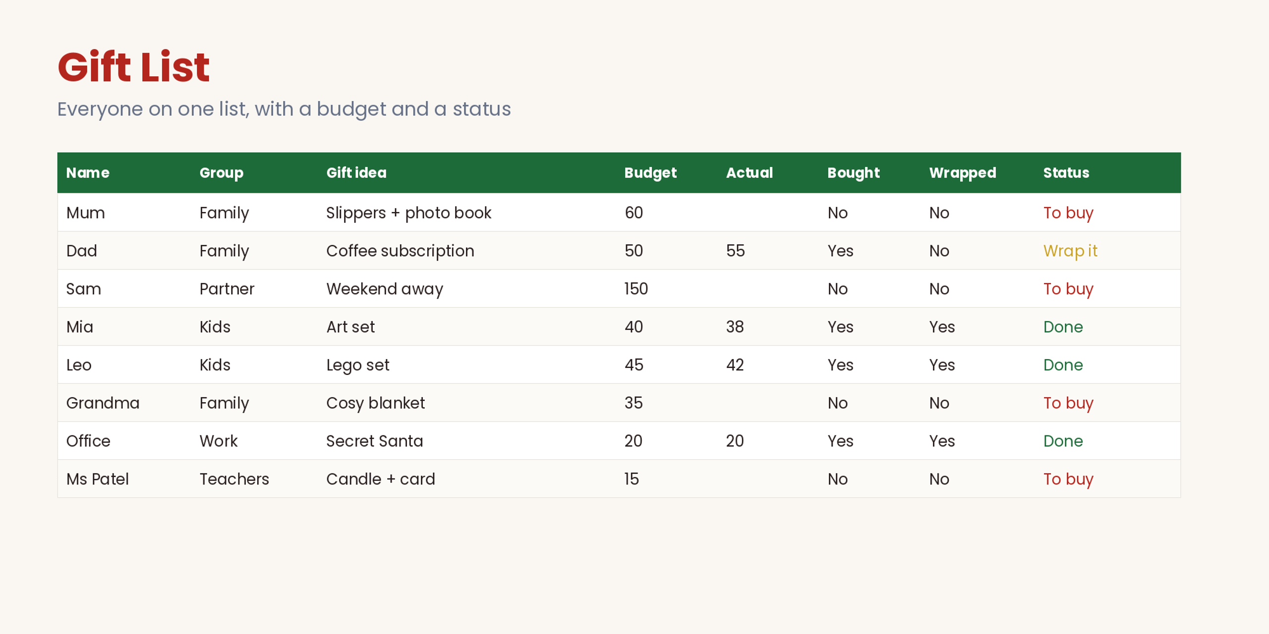
Task: Select the Mum name cell
Action: point(86,213)
